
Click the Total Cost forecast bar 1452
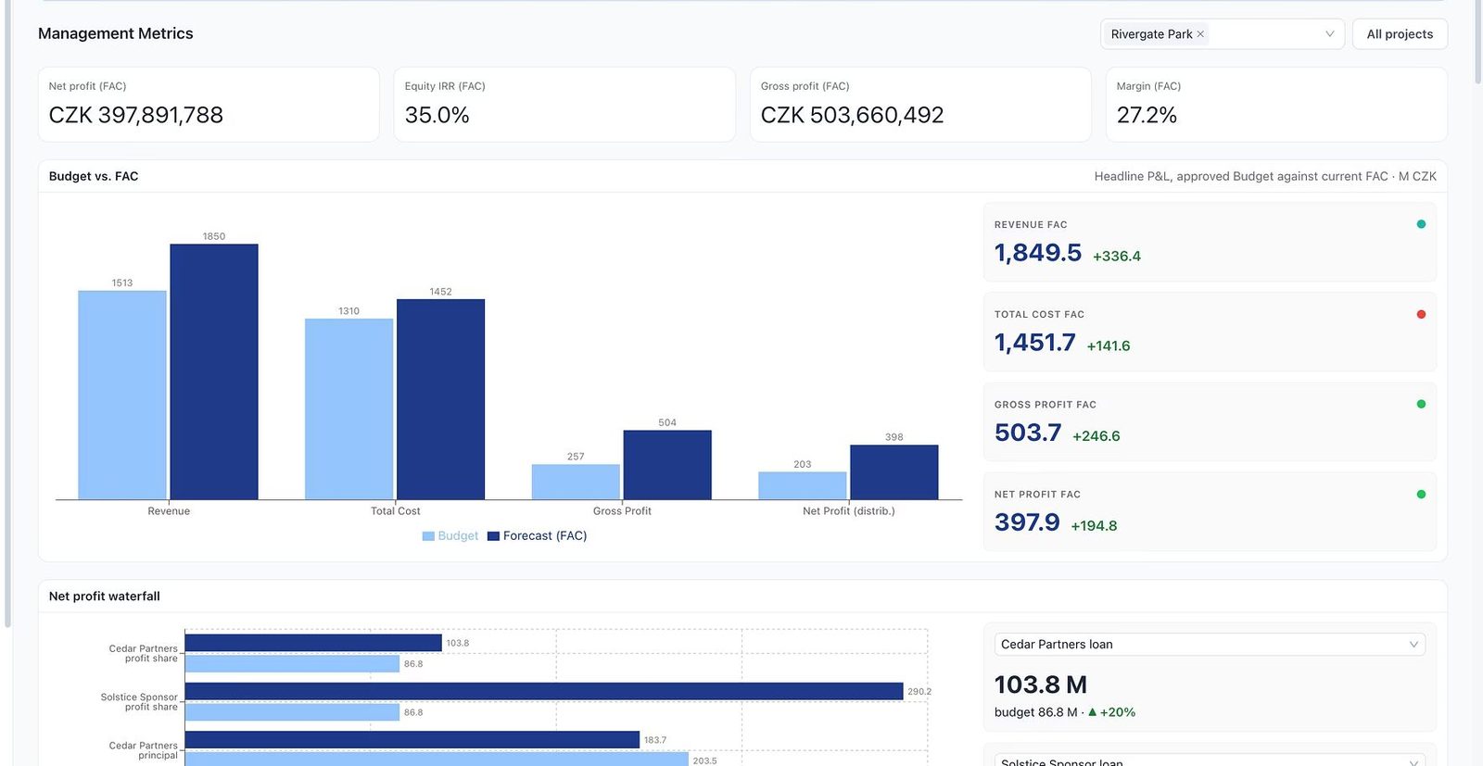[440, 399]
